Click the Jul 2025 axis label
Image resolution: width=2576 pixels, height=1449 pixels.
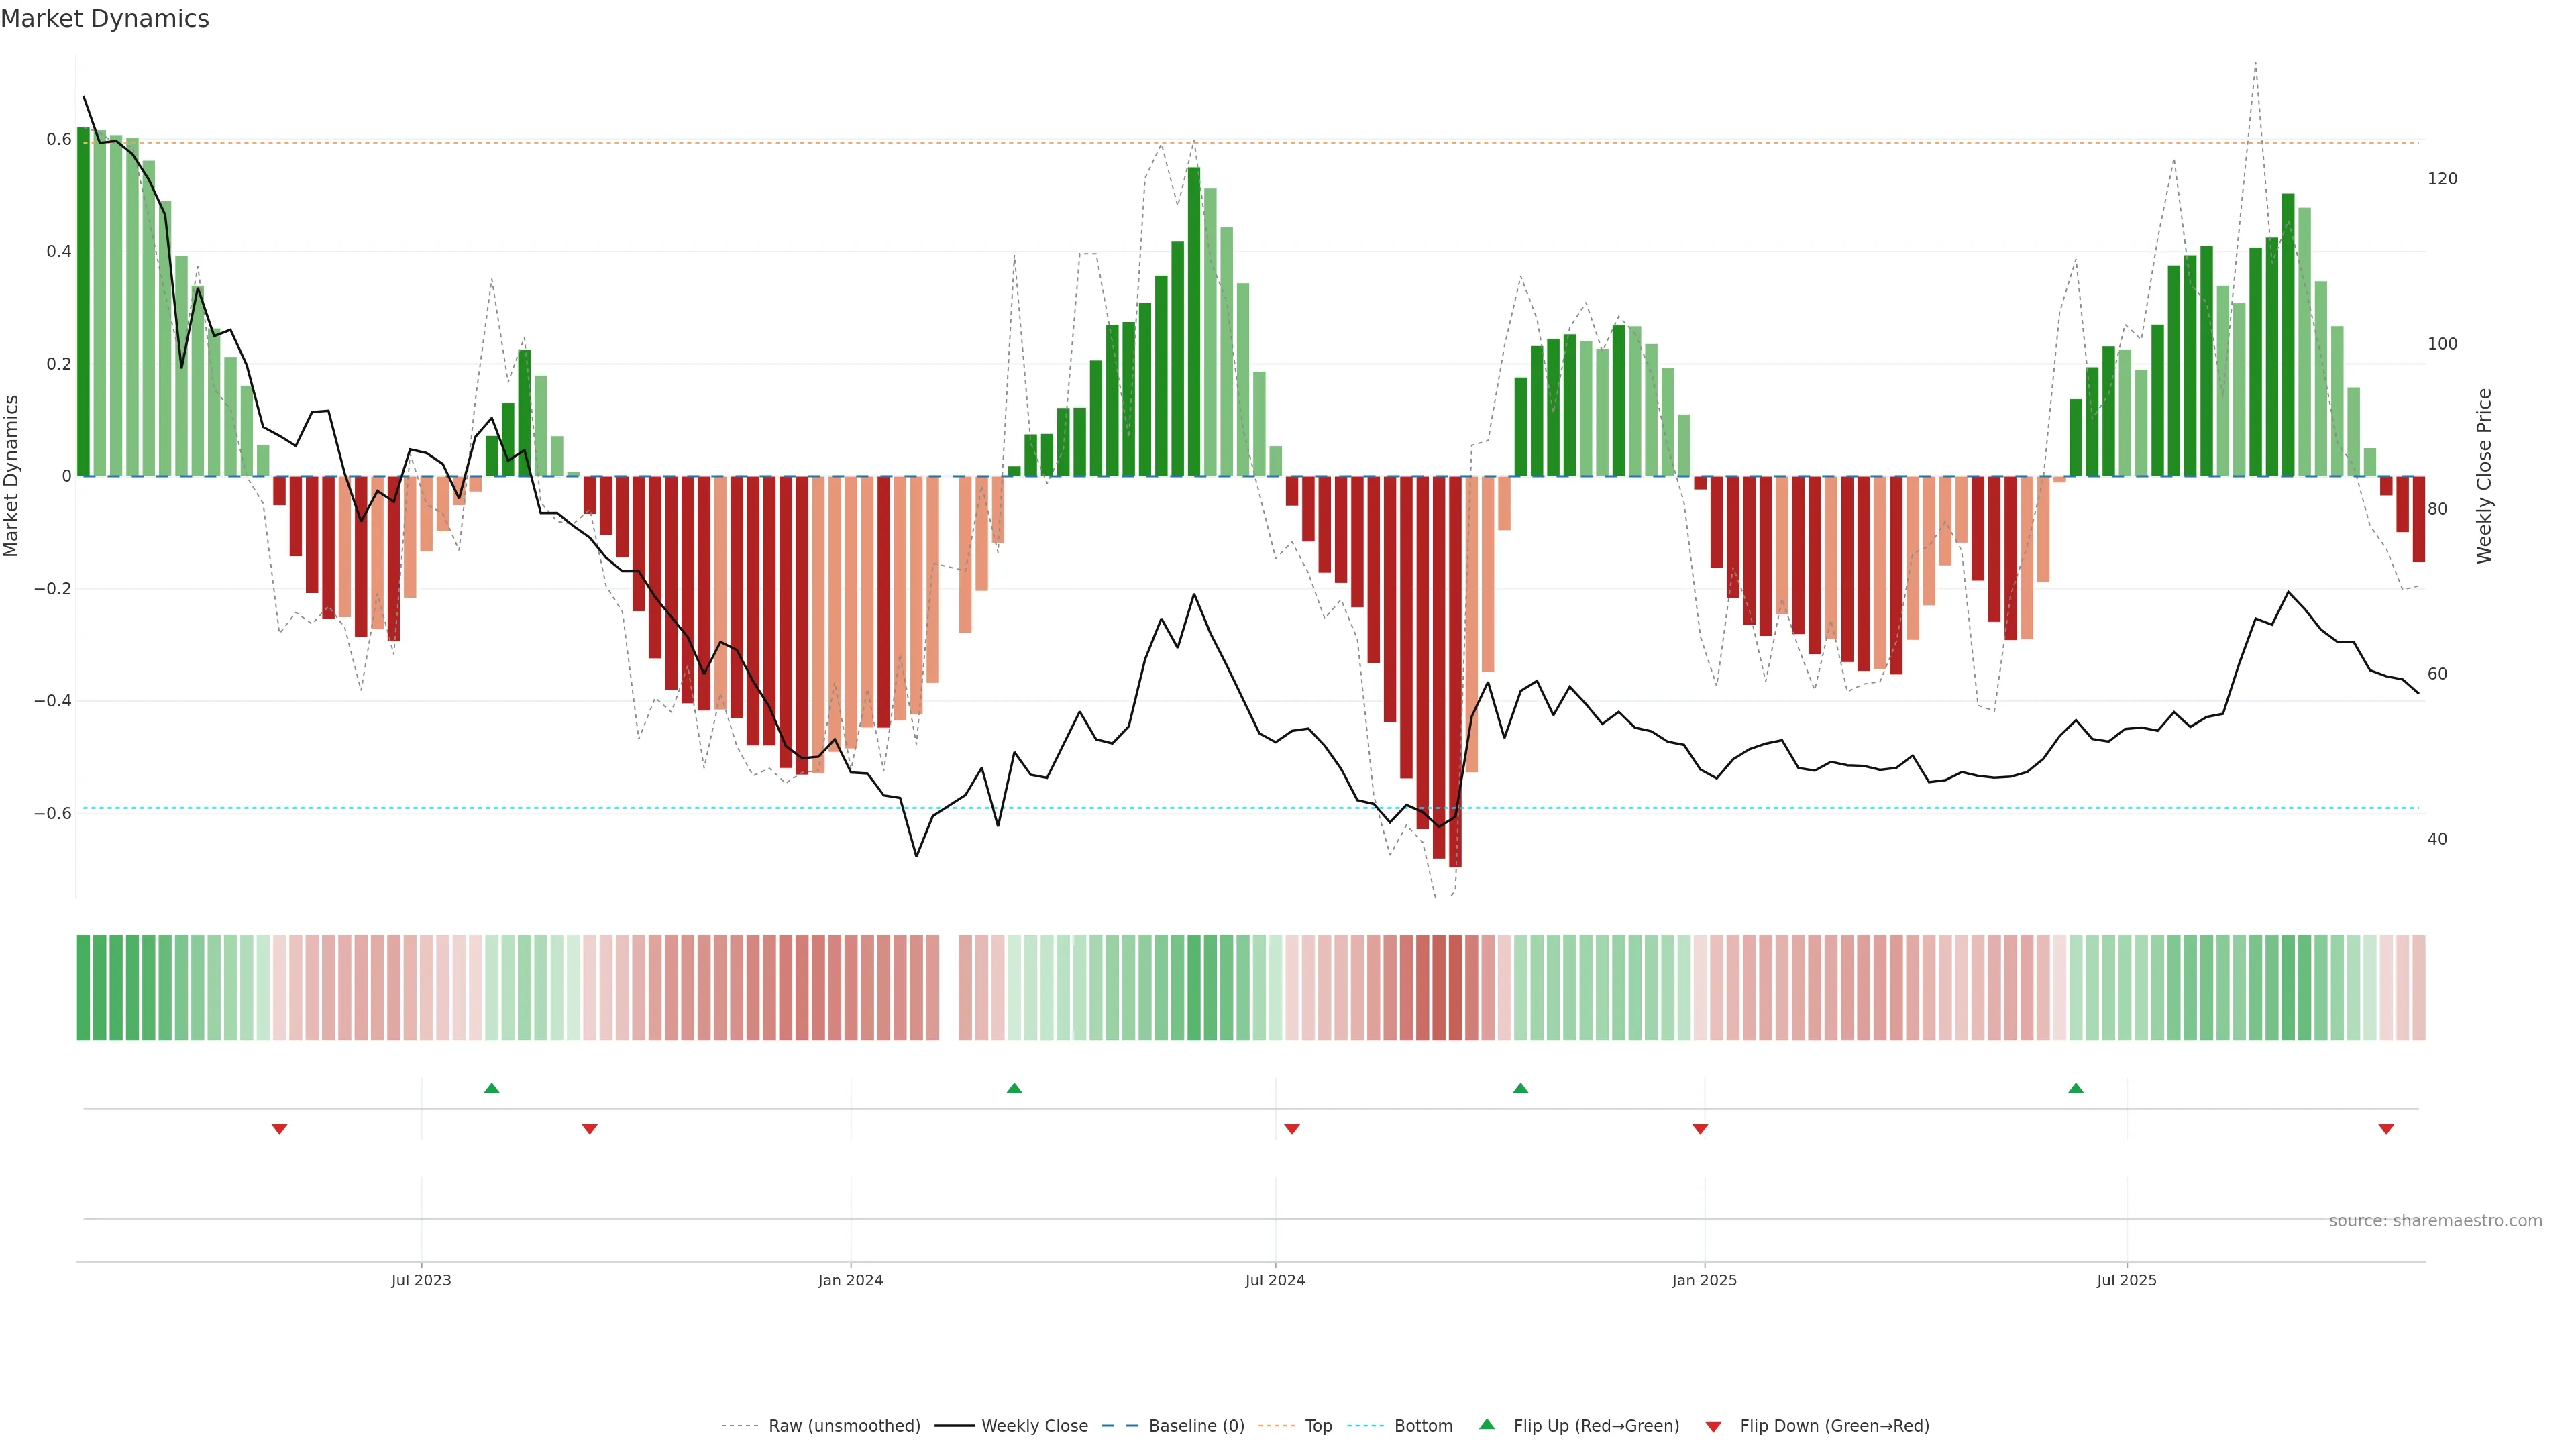2126,1280
